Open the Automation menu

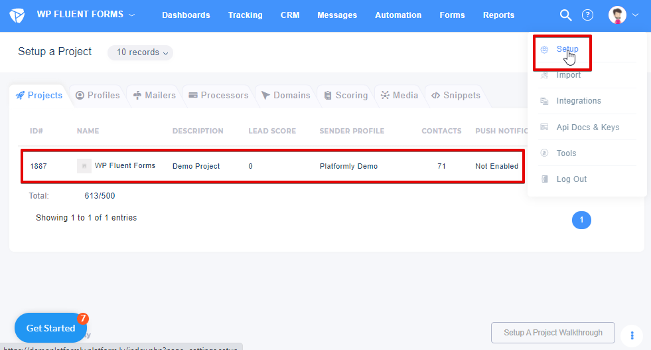[398, 15]
